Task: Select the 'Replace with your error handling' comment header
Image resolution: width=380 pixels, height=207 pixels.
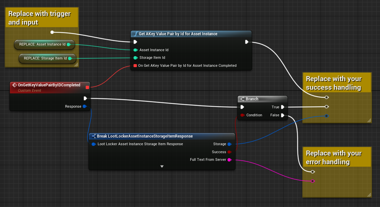Action: (x=333, y=157)
